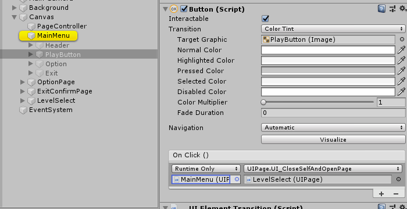The width and height of the screenshot is (407, 209).
Task: Open object picker for Target Graphic
Action: coord(402,39)
